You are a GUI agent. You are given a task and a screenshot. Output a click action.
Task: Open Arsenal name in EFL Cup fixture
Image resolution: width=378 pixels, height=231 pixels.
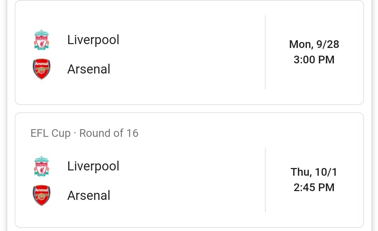point(89,196)
